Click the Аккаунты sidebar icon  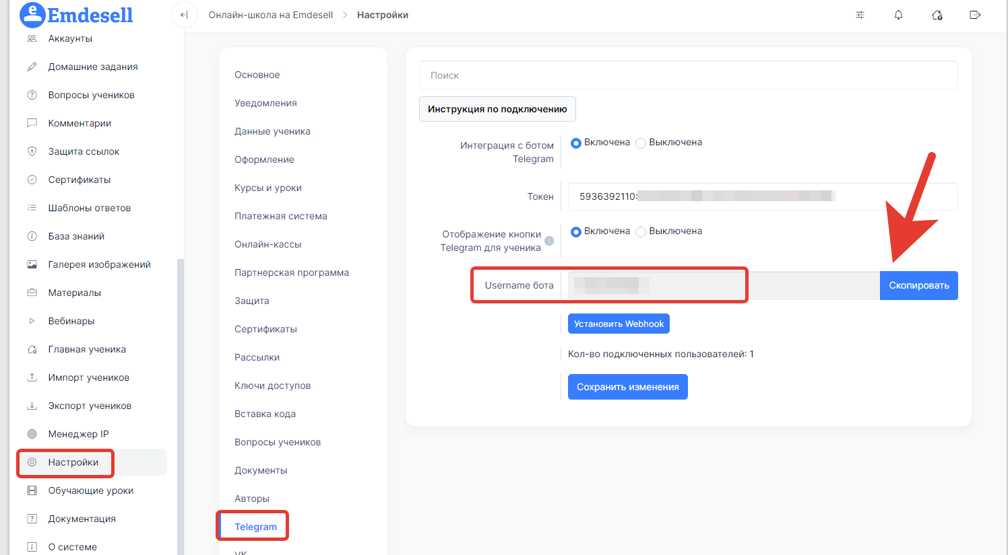[32, 38]
